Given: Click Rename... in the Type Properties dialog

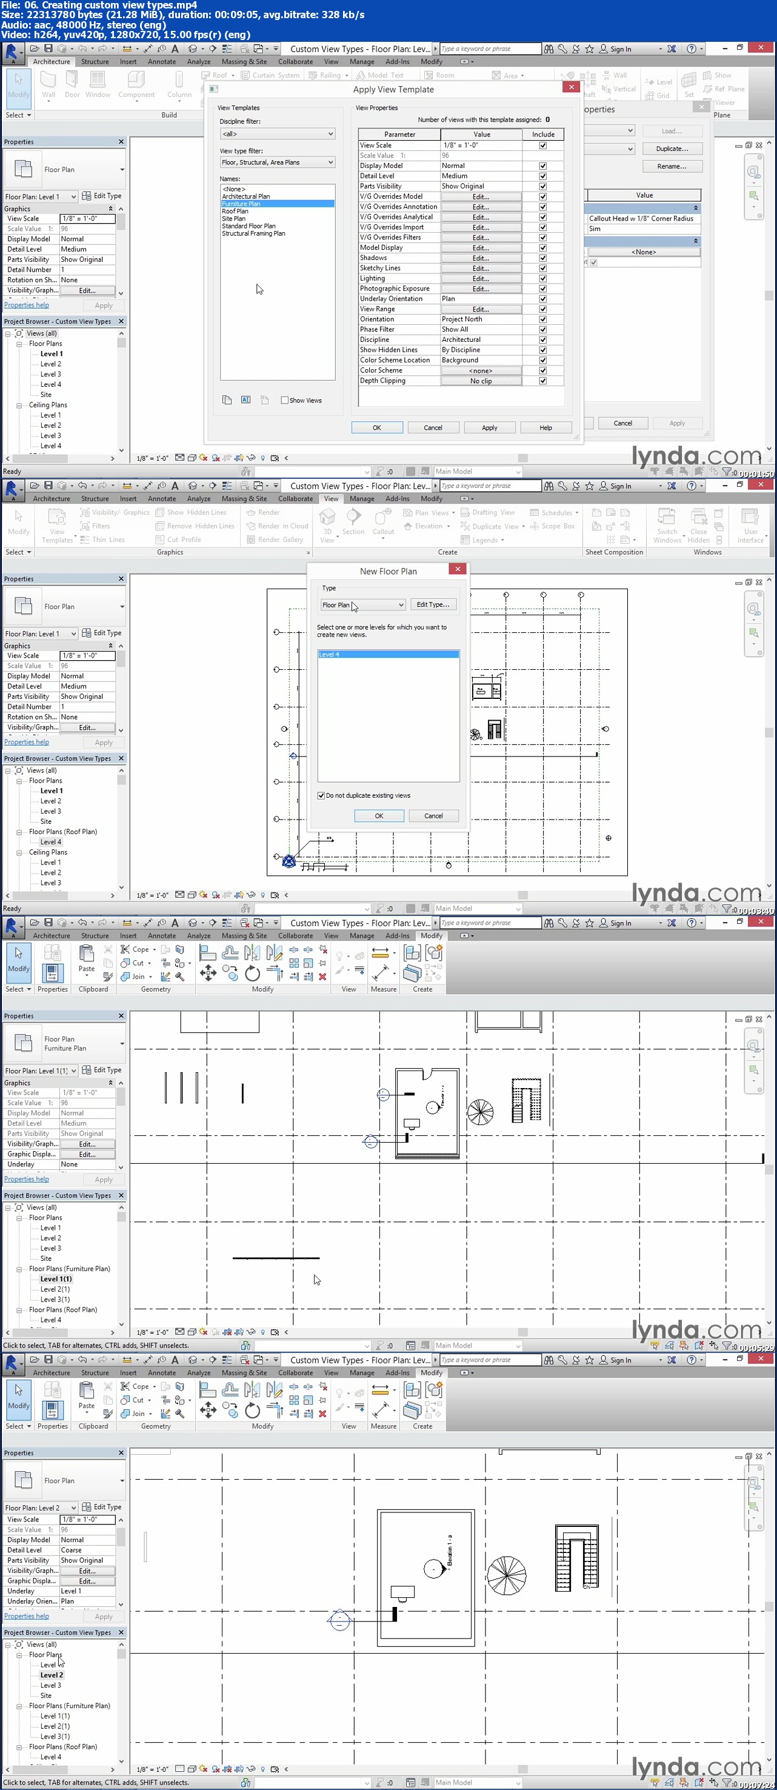Looking at the screenshot, I should pos(672,166).
